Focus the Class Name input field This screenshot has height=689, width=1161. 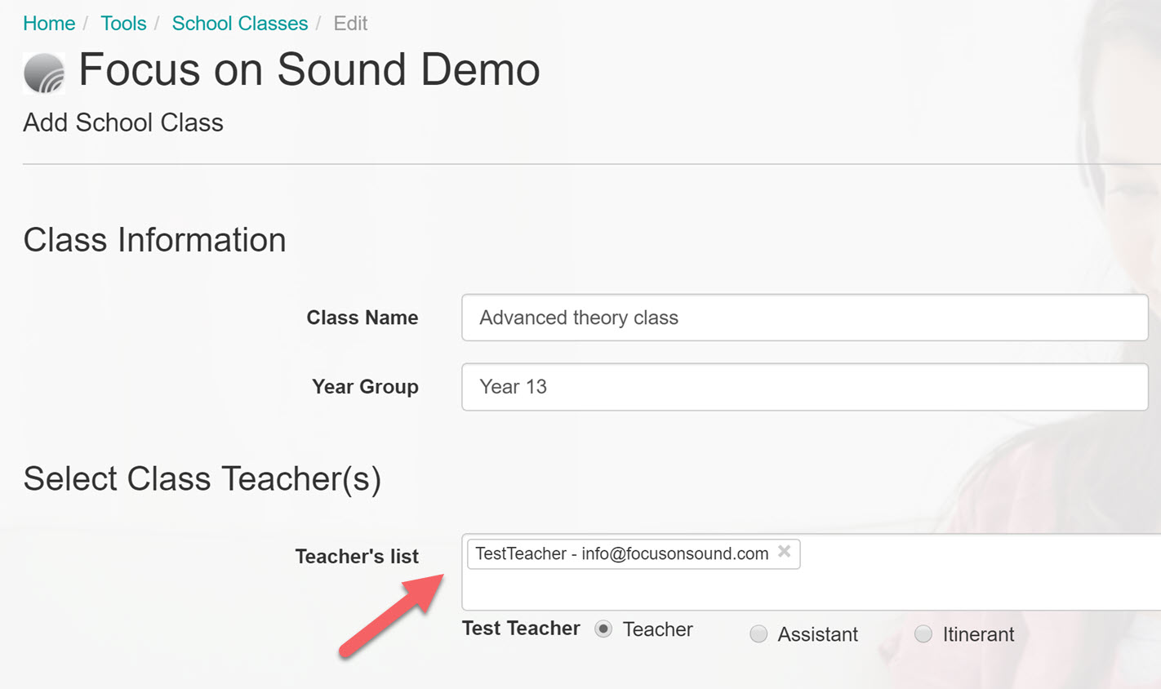(x=804, y=318)
